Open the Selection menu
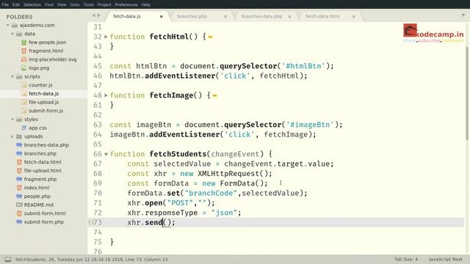Screen dimensions: 470x264 [32, 4]
